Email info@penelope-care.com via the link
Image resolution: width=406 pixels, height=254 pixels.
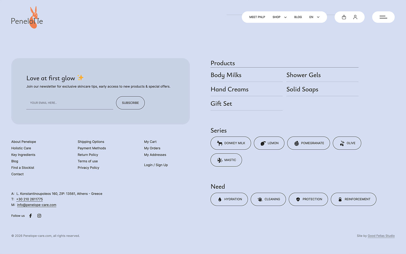37,205
